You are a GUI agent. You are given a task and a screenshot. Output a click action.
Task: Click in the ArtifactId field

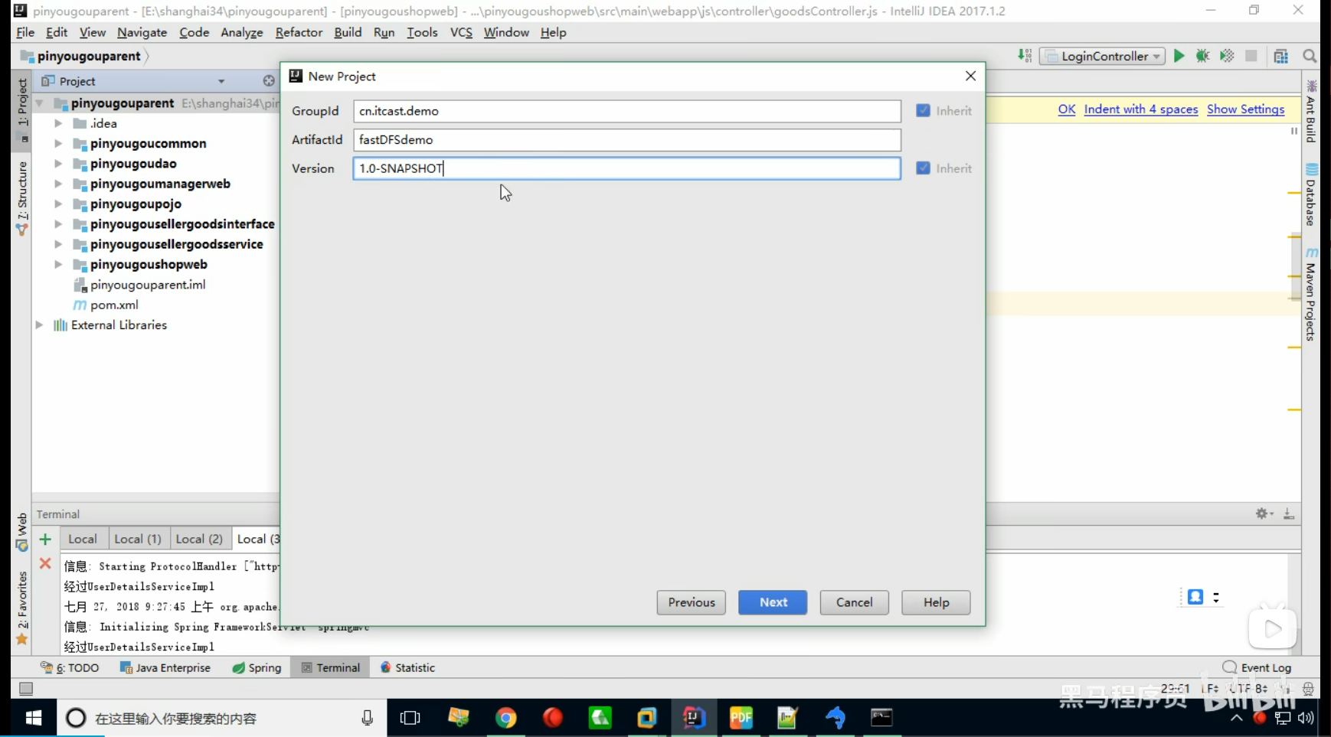(x=627, y=139)
